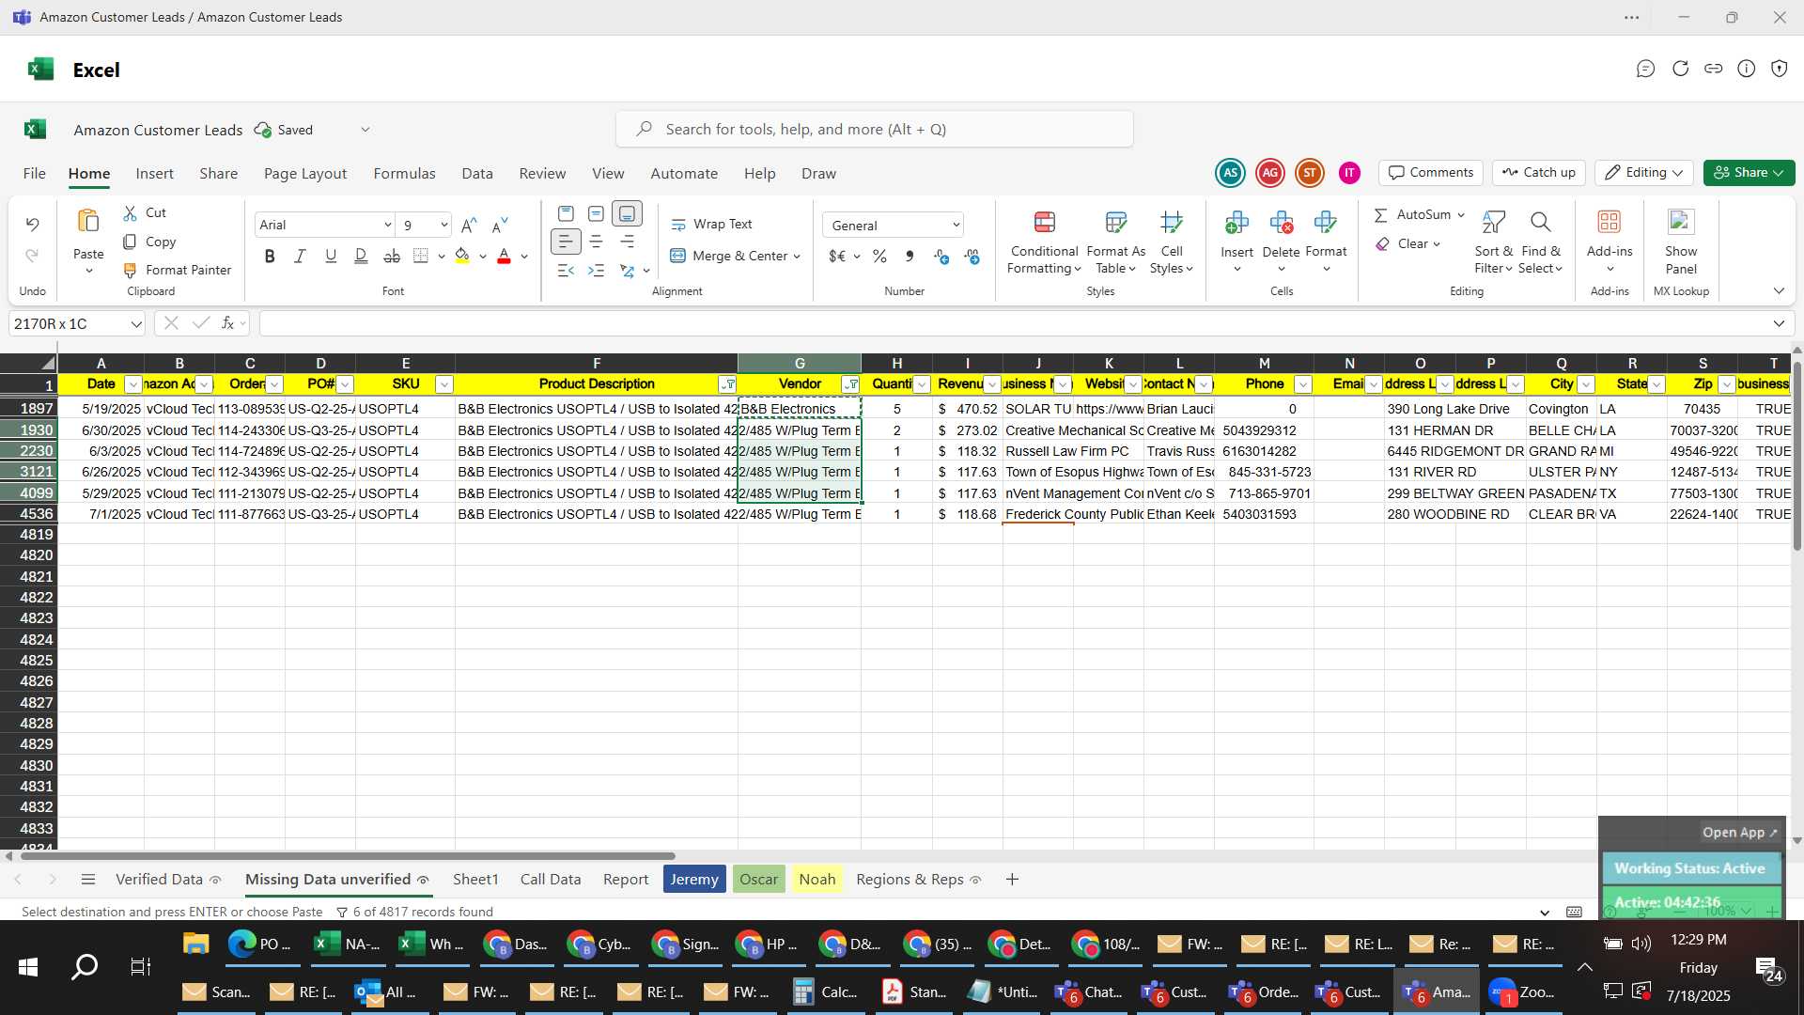Open State column filter dropdown
Viewport: 1804px width, 1015px height.
pos(1656,384)
